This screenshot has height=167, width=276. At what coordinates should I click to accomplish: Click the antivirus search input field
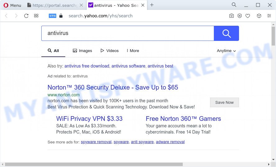128,33
